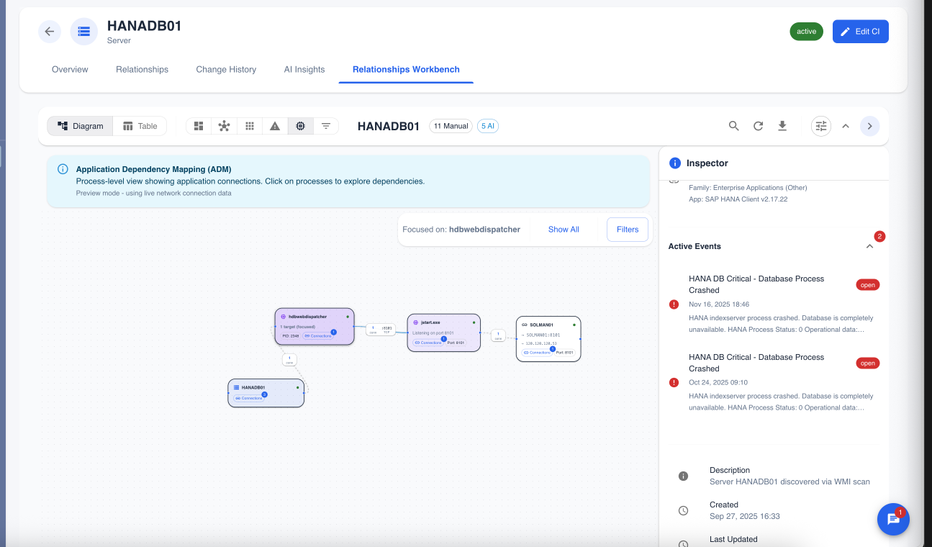Open the diagram settings sliders icon
The height and width of the screenshot is (547, 932).
(820, 125)
